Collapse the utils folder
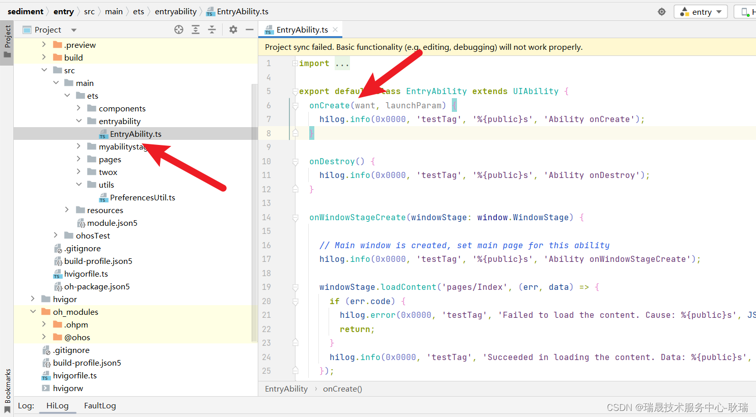The width and height of the screenshot is (756, 417). coord(78,185)
